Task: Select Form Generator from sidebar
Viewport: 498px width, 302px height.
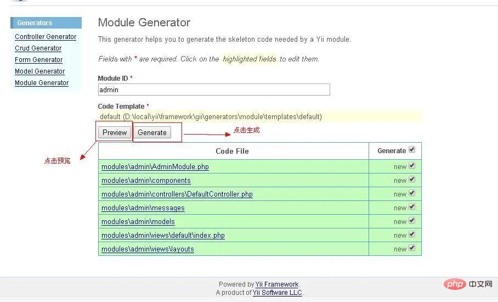Action: [38, 60]
